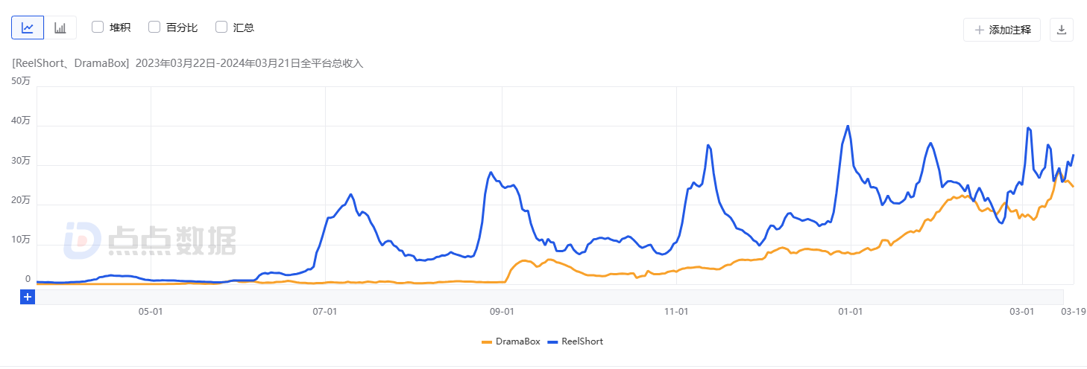Click the blue plus button below chart
1087x369 pixels.
[28, 297]
